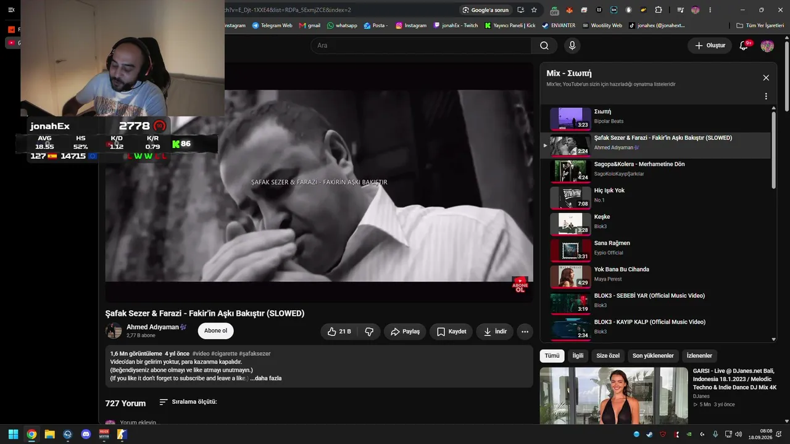Open Chrome extensions puzzle icon

click(x=659, y=10)
